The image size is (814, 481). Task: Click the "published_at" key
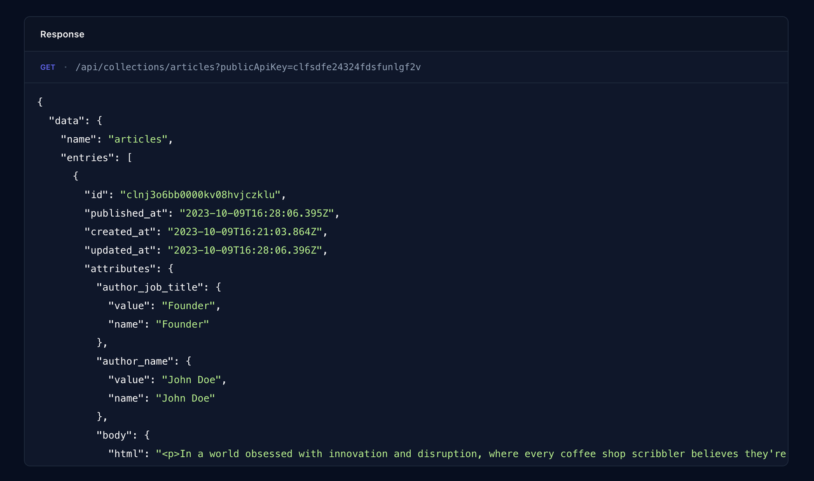point(127,213)
